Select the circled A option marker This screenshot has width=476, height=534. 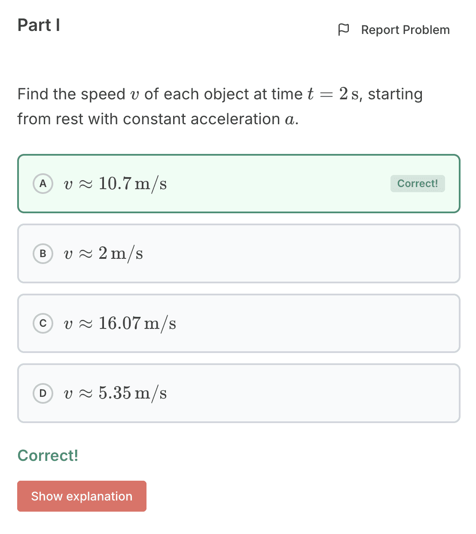[43, 184]
